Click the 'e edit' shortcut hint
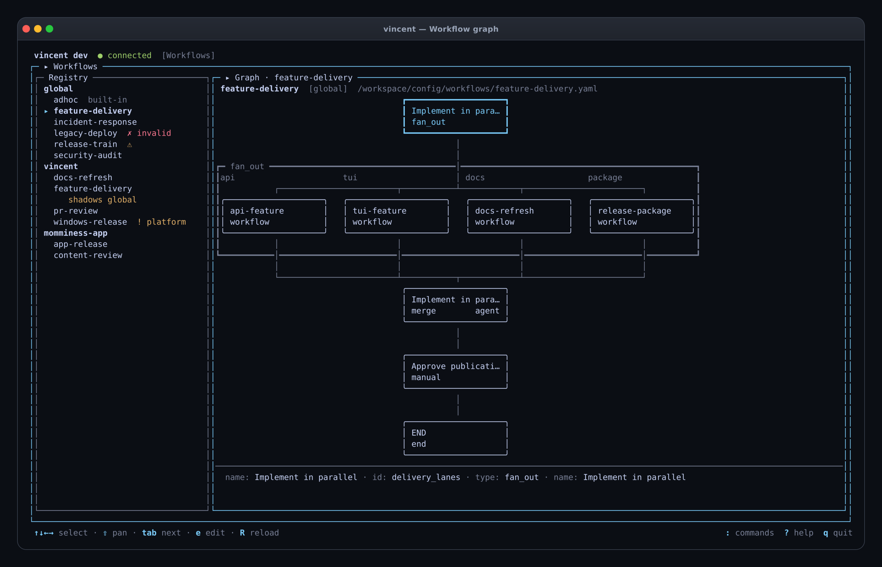 click(x=210, y=533)
